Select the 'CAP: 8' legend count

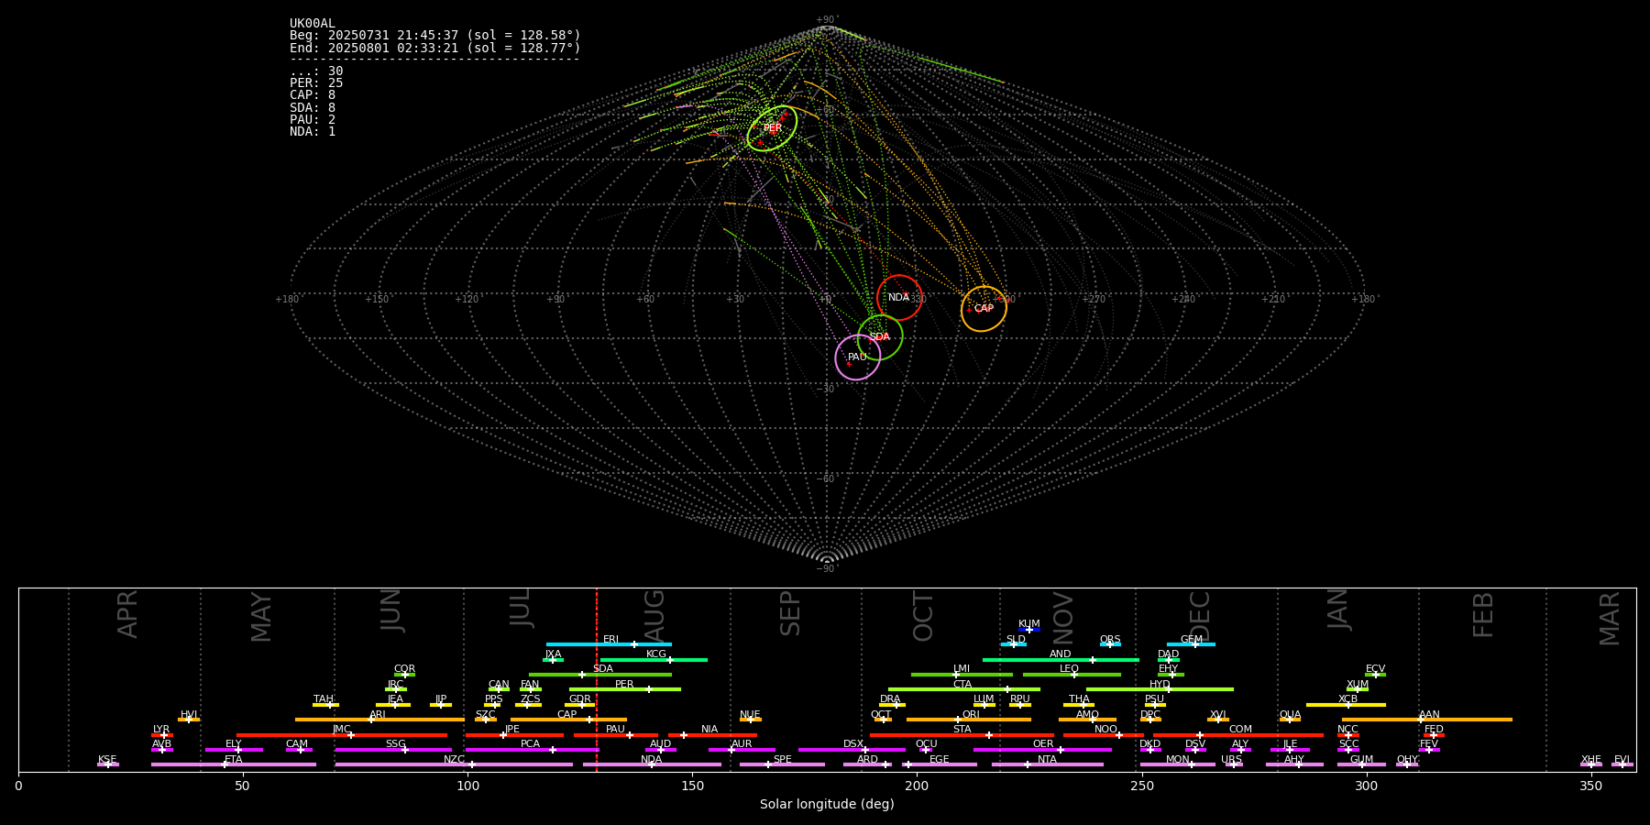point(313,95)
